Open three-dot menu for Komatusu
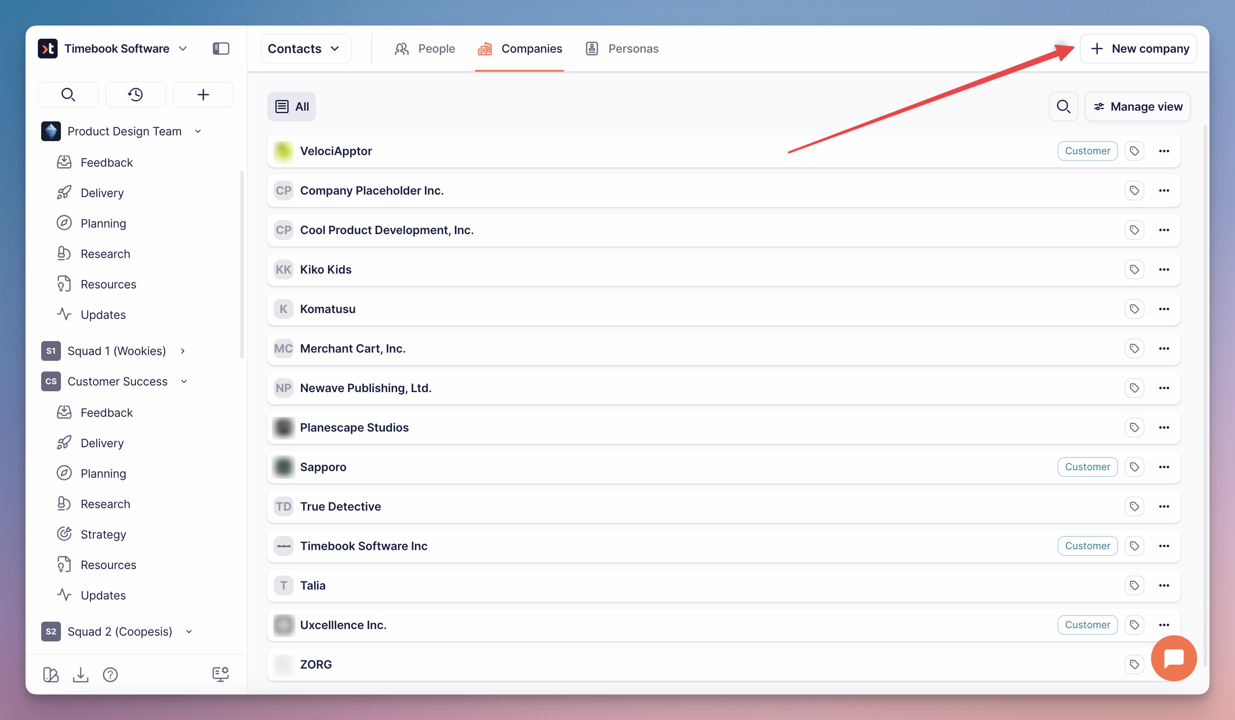The image size is (1235, 720). [x=1164, y=309]
